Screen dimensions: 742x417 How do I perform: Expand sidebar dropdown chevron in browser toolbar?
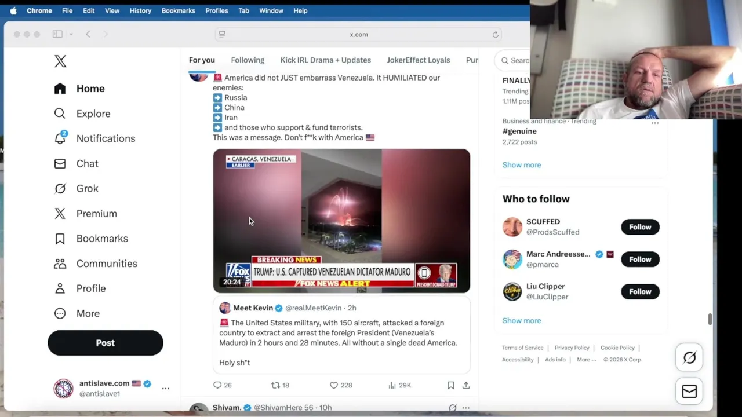click(x=71, y=34)
